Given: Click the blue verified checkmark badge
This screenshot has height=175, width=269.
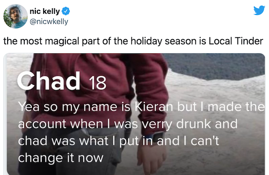Looking at the screenshot, I should (66, 11).
